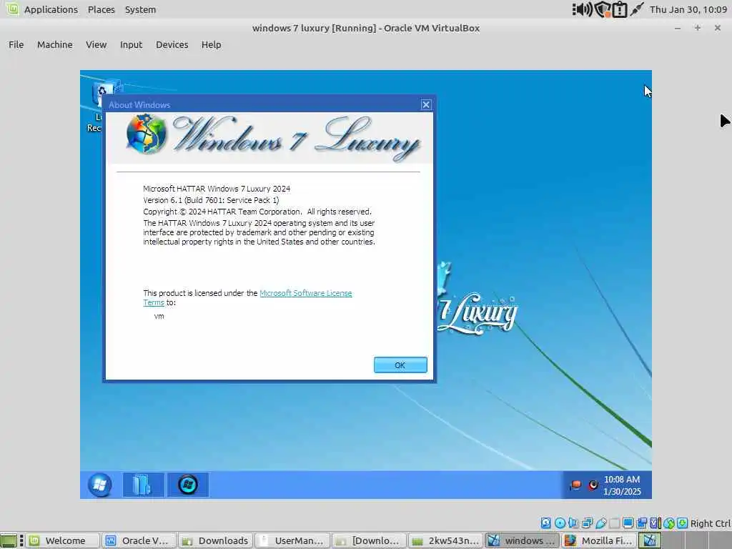Switch to the Oracle V... window in the taskbar
The width and height of the screenshot is (732, 549).
point(139,540)
